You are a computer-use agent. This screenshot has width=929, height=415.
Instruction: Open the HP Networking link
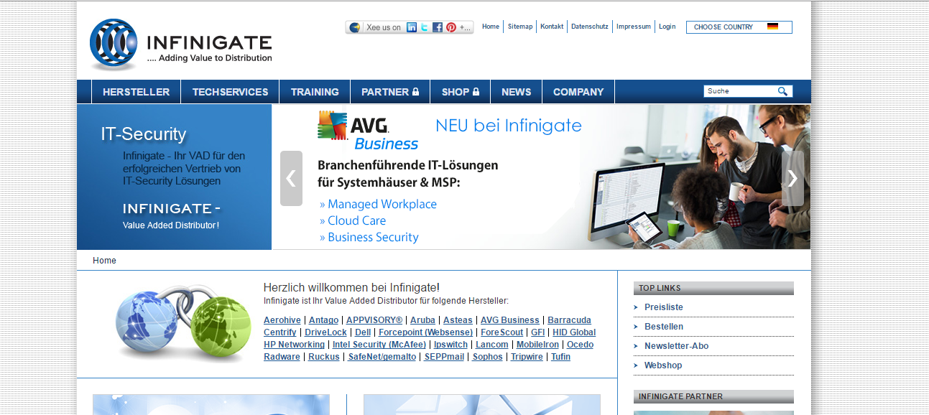coord(294,345)
